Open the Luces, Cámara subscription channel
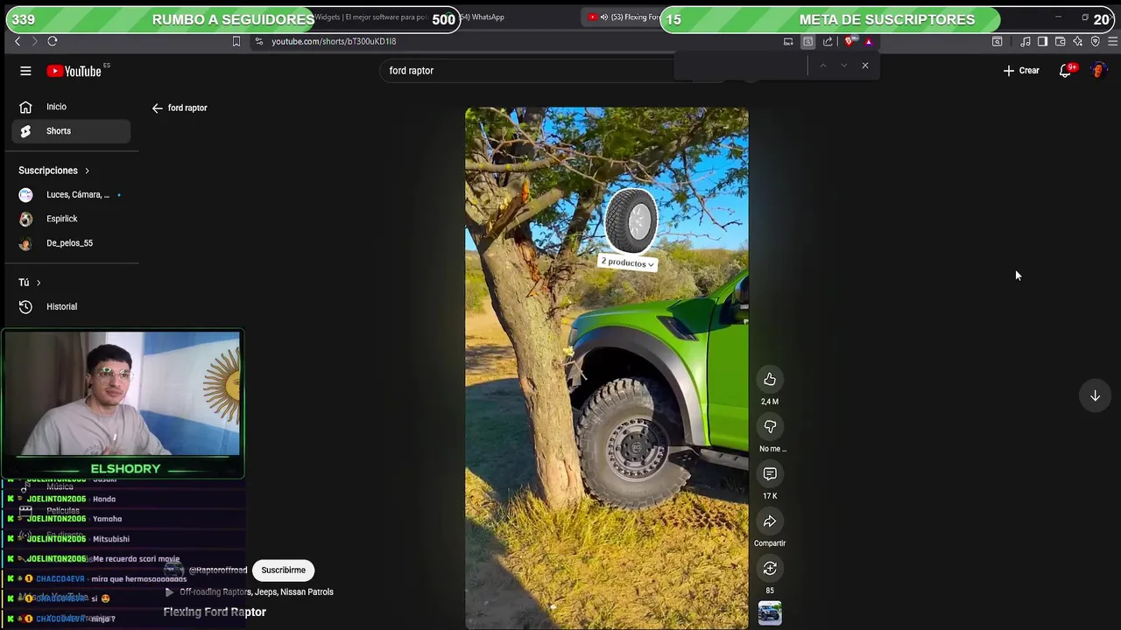 [71, 195]
